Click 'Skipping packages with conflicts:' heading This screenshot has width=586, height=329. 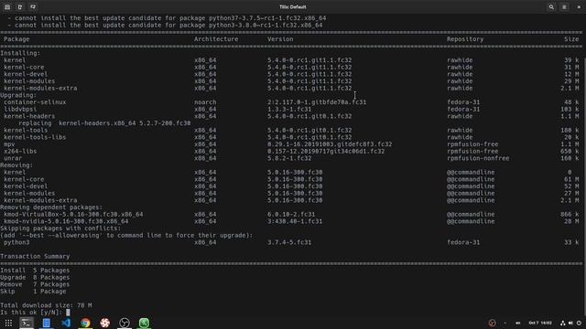coord(60,228)
